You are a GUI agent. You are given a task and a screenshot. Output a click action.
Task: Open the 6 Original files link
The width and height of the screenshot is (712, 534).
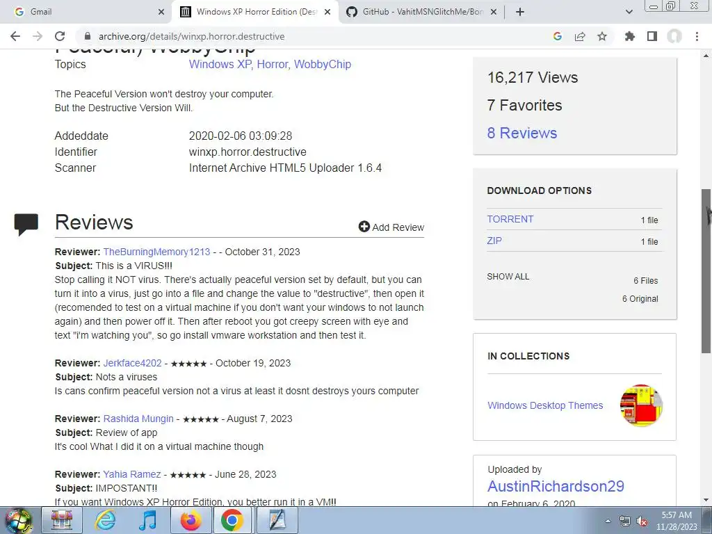click(x=640, y=299)
